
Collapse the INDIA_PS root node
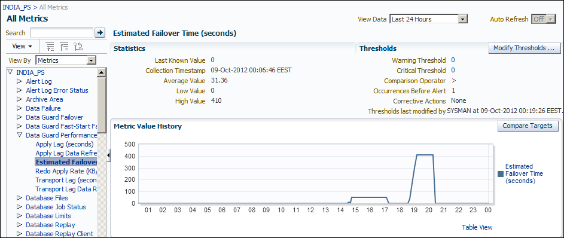tap(10, 72)
